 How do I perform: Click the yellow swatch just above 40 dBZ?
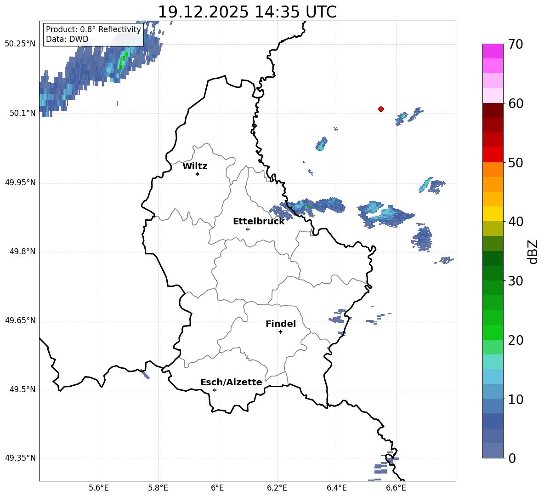[x=493, y=214]
